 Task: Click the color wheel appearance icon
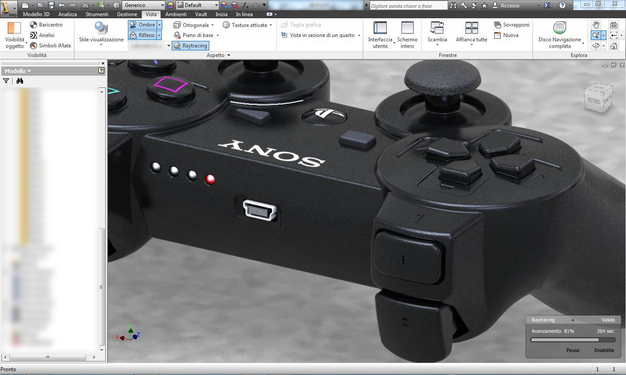pyautogui.click(x=170, y=5)
